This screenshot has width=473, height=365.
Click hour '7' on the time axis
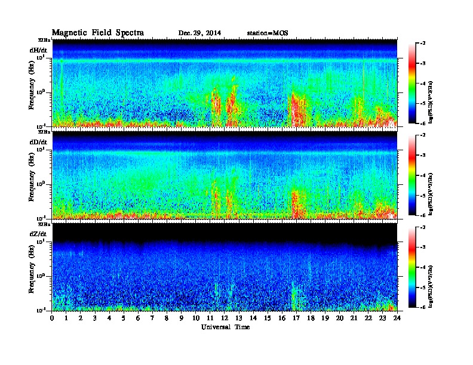point(152,318)
